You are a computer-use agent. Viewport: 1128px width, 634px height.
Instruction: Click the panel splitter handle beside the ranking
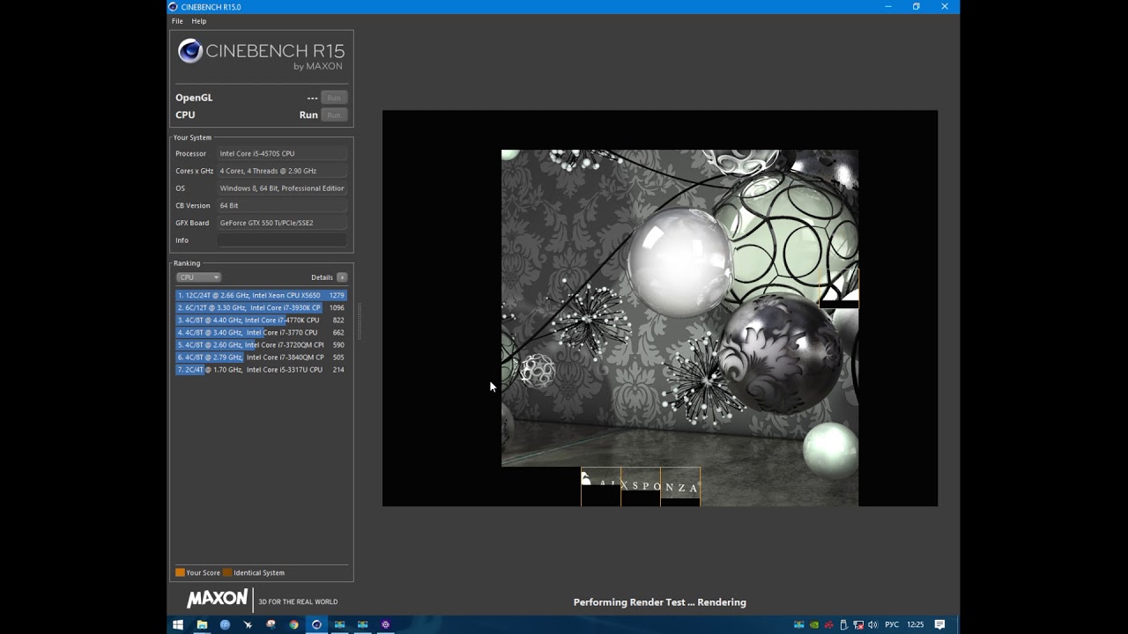tap(359, 321)
